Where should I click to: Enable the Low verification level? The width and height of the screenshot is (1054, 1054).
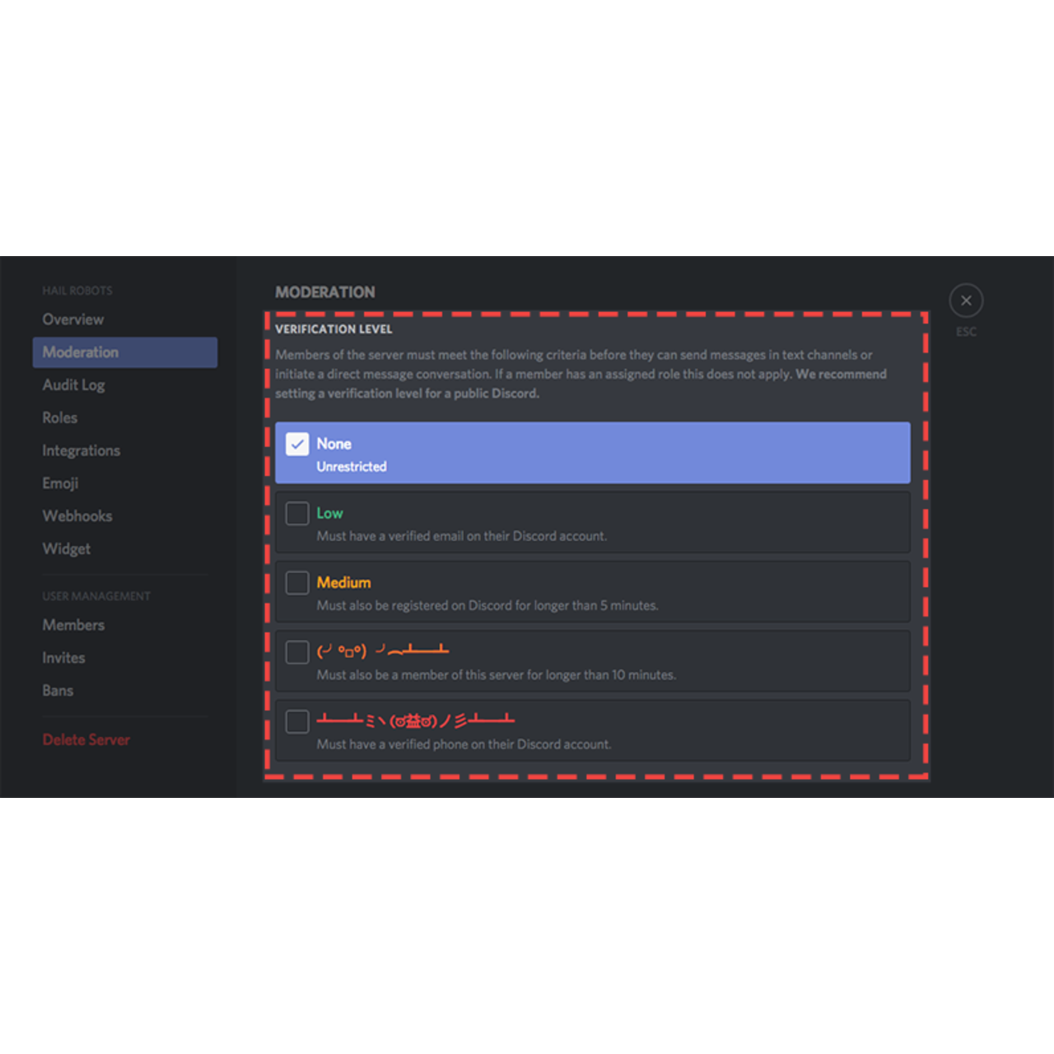coord(297,513)
